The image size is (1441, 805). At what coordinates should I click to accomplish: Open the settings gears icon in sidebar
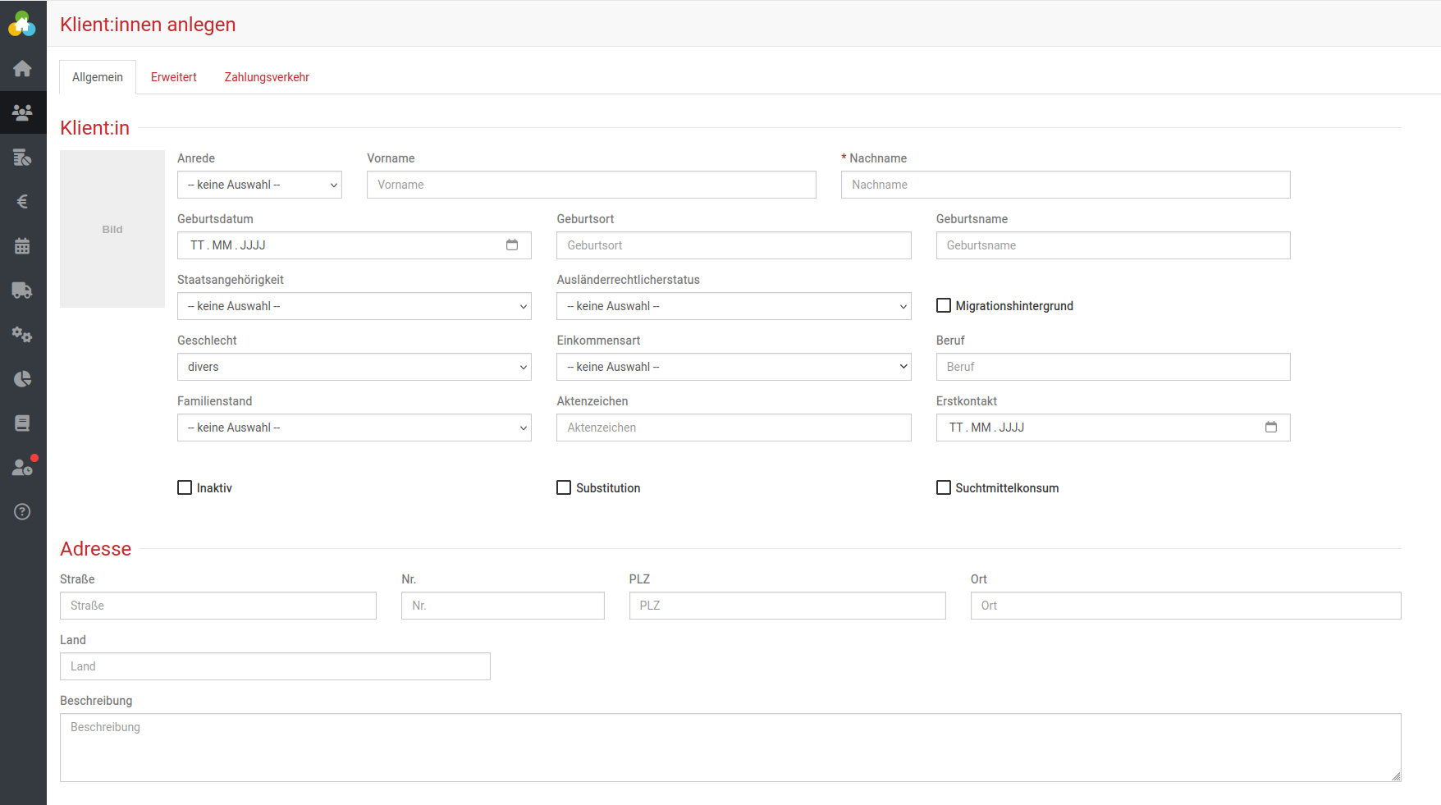click(22, 335)
